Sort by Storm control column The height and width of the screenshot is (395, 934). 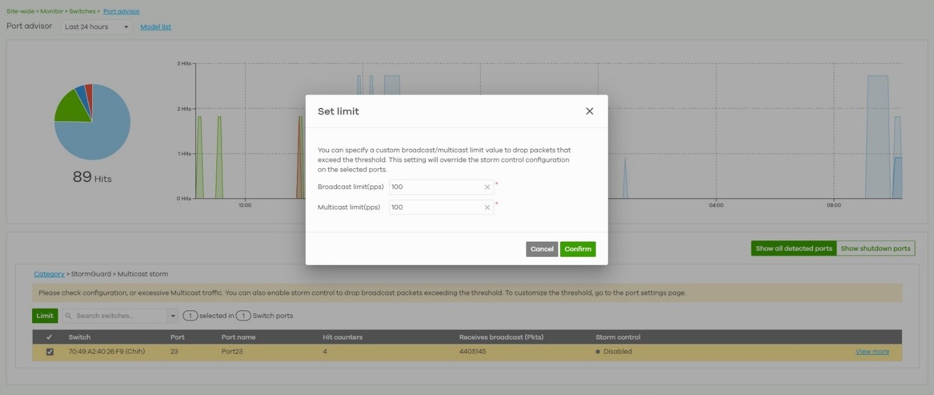click(618, 337)
